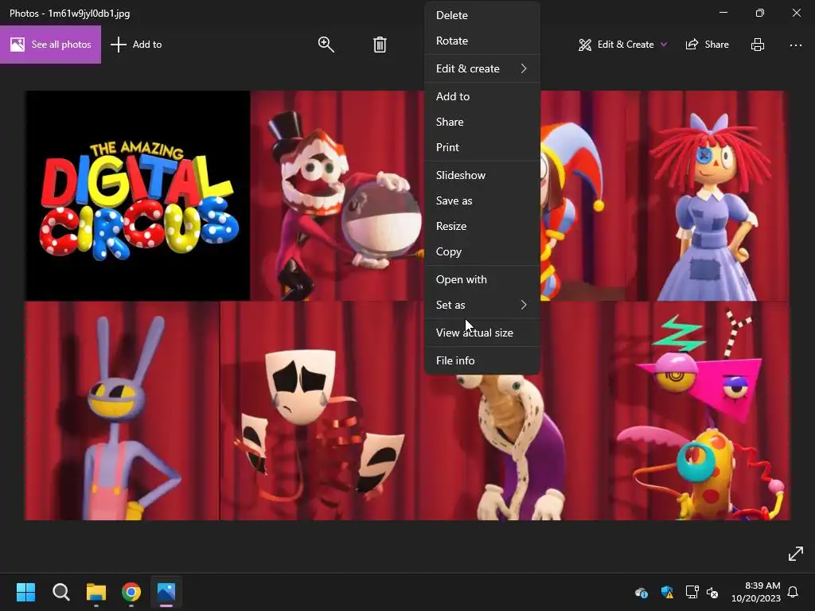Viewport: 815px width, 611px height.
Task: Choose Copy from context menu
Action: pos(482,252)
